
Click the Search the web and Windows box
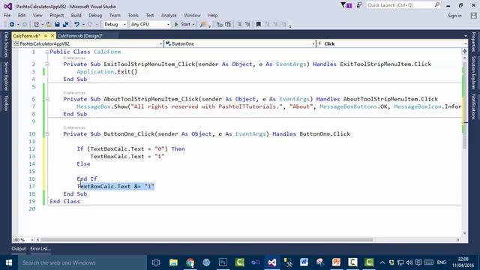(82, 262)
